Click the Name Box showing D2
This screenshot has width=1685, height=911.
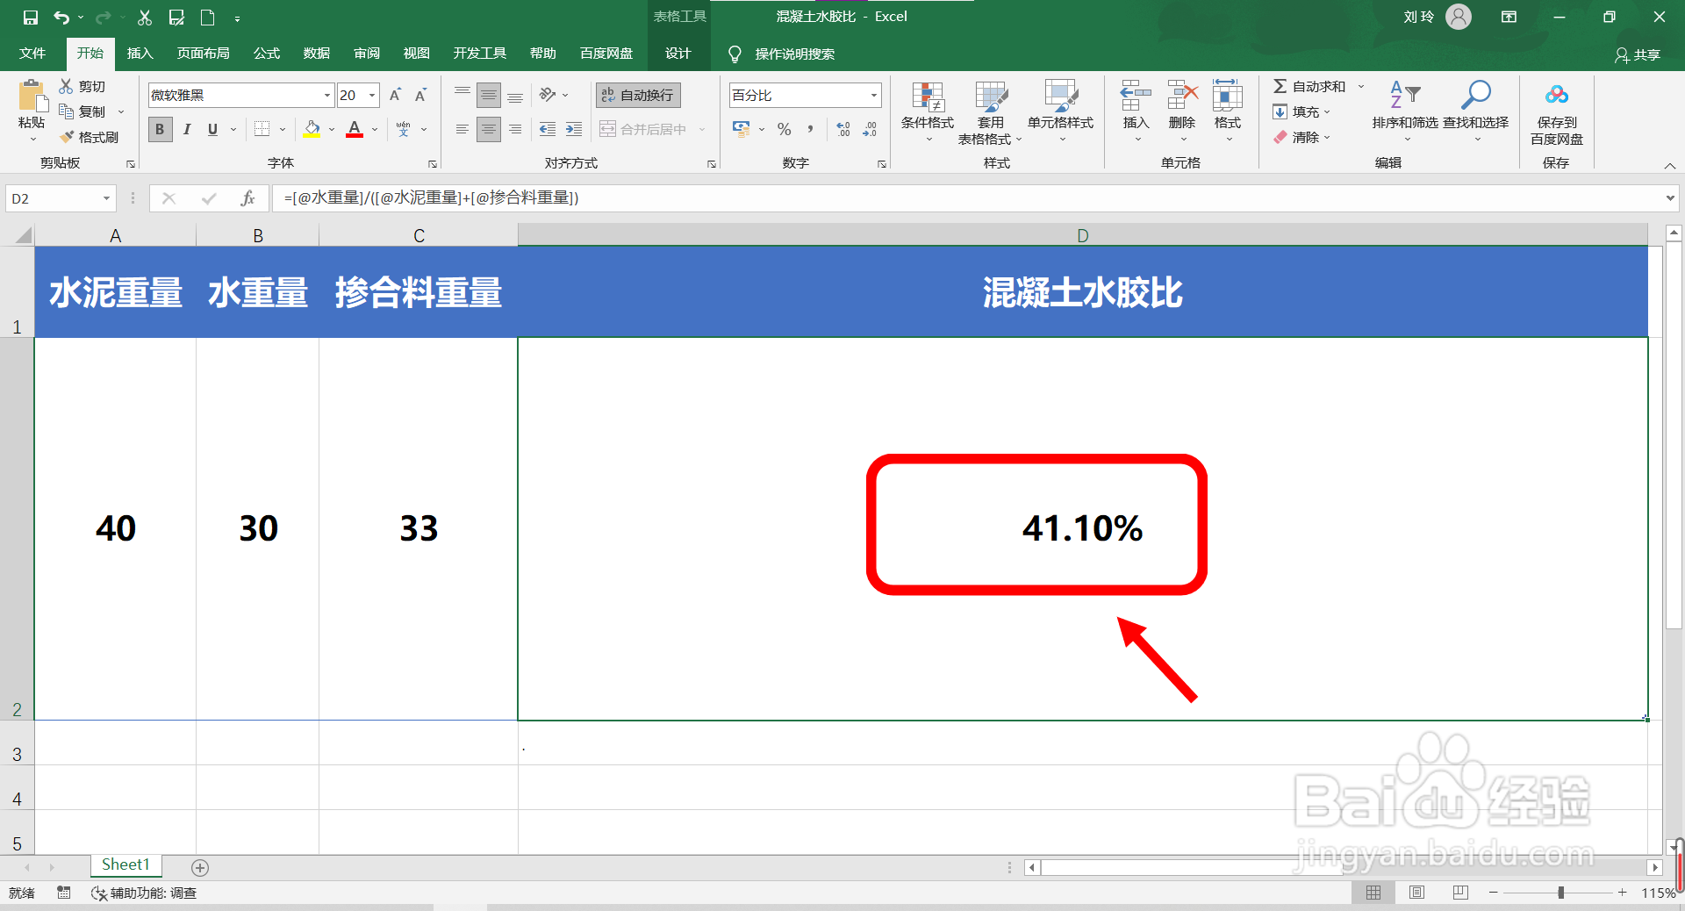[53, 198]
